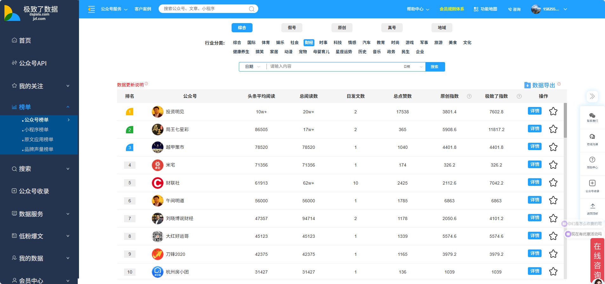Open the 投资明见 account avatar

pos(157,112)
